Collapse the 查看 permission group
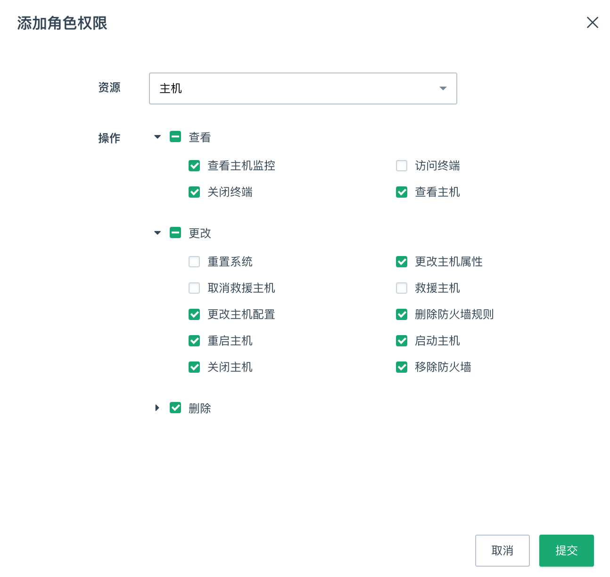 (157, 137)
